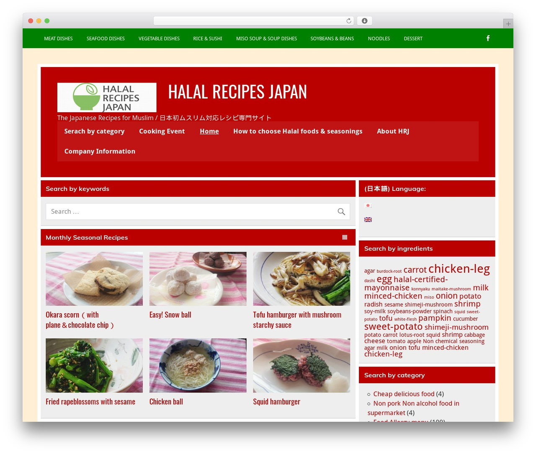
Task: Open the Chicken ball photo
Action: point(198,366)
